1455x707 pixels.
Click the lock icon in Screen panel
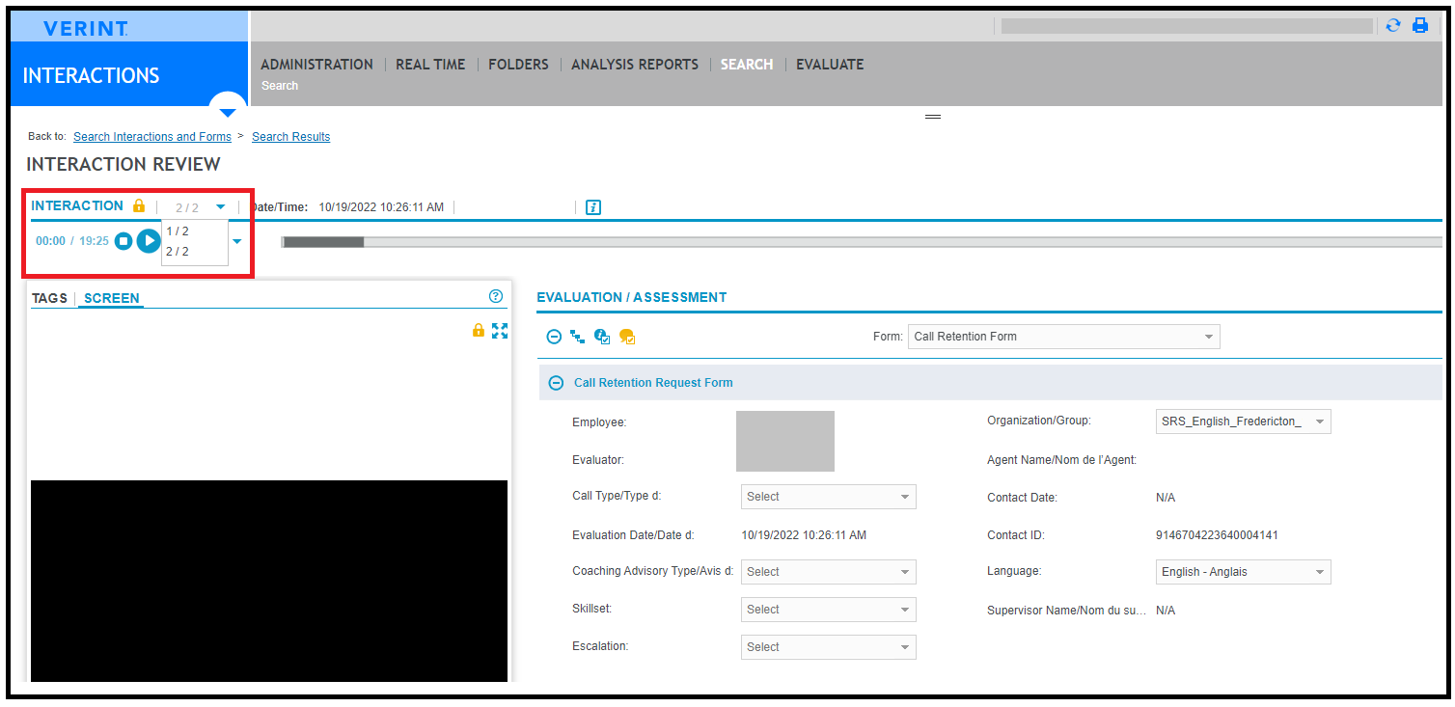point(478,331)
